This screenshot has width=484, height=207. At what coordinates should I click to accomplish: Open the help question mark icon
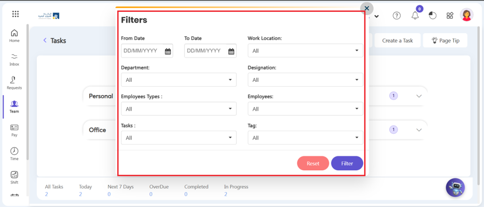click(397, 16)
